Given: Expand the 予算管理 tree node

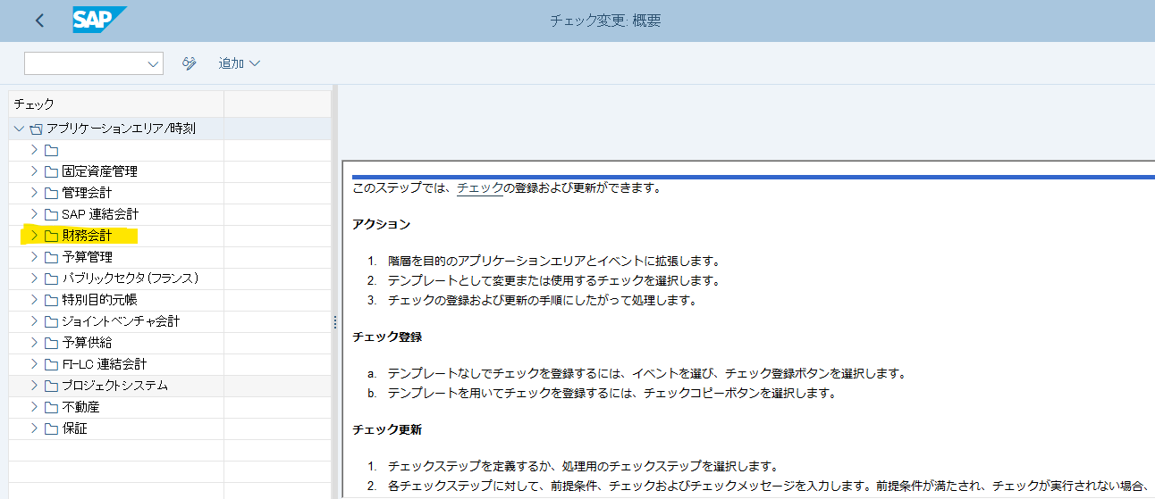Looking at the screenshot, I should pyautogui.click(x=34, y=257).
